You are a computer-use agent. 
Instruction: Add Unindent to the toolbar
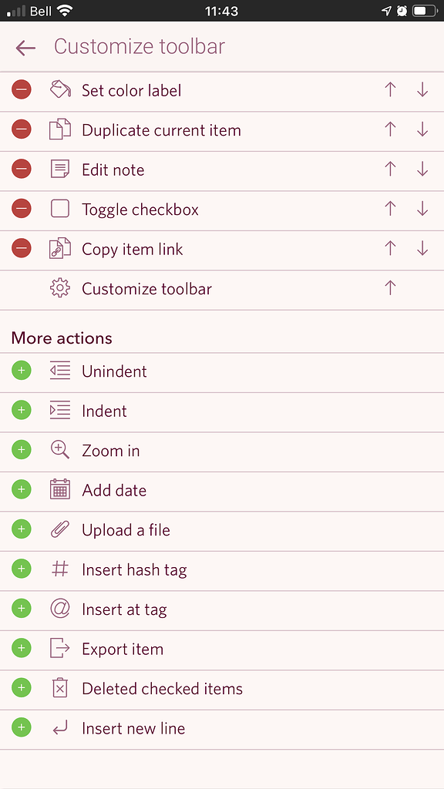pos(21,371)
